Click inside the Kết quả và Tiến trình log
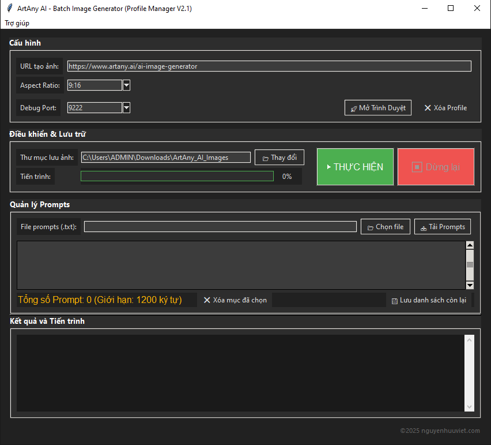Screen dimensions: 491x445 coord(240,373)
